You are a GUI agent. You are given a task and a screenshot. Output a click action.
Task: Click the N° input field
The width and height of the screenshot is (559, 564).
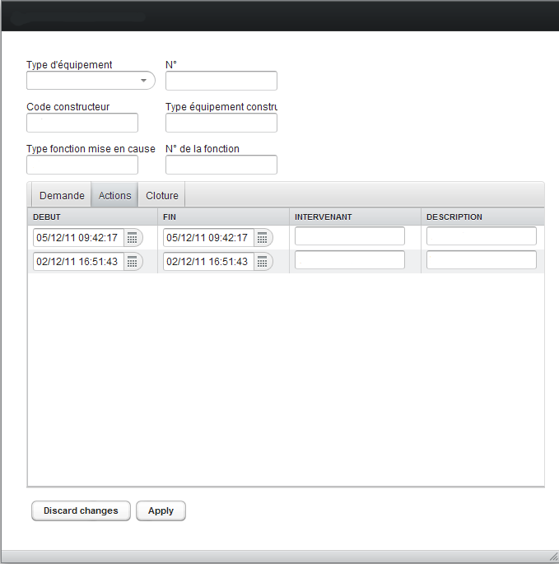[221, 81]
